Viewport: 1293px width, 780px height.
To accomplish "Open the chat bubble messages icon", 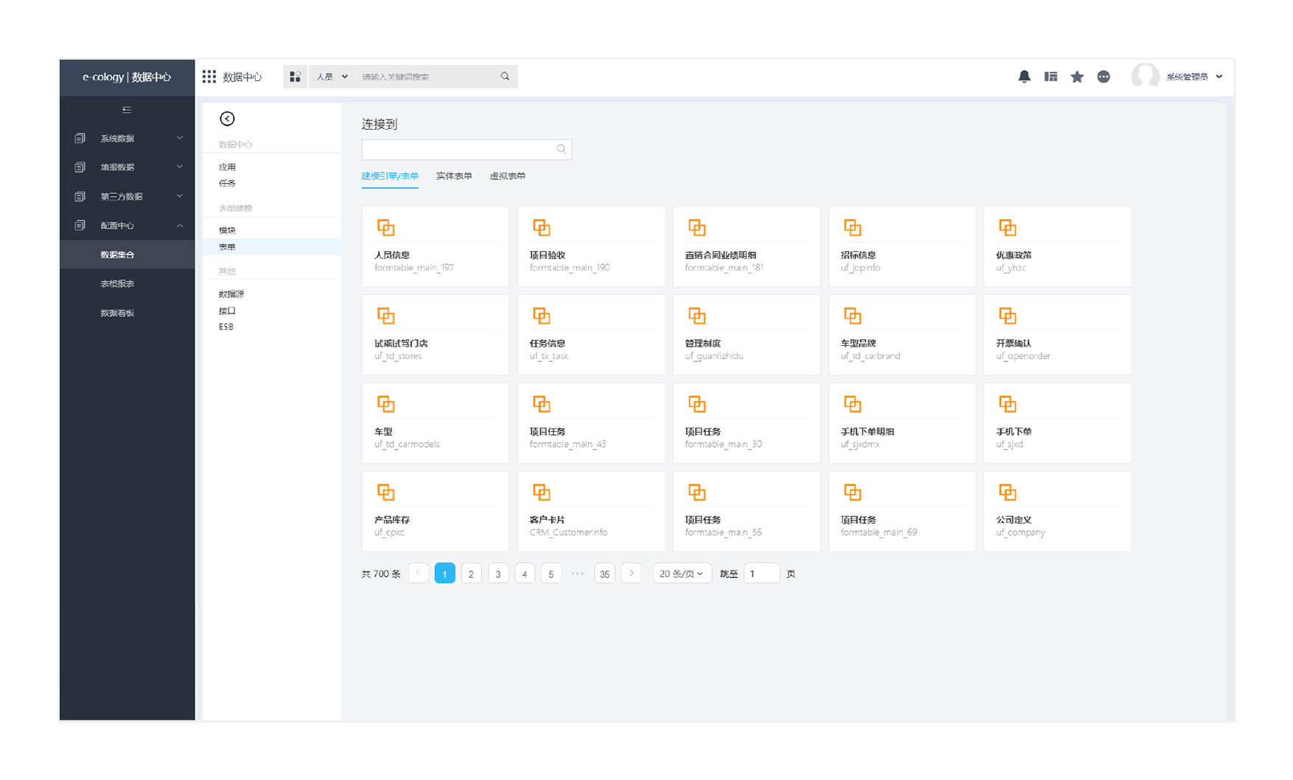I will click(x=1104, y=77).
